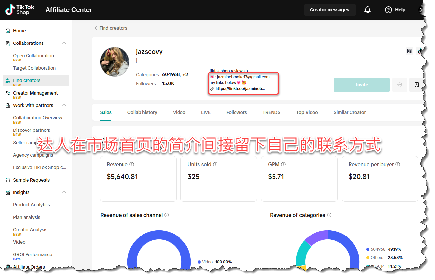Click the Find creators person icon
This screenshot has height=280, width=435.
tap(8, 80)
